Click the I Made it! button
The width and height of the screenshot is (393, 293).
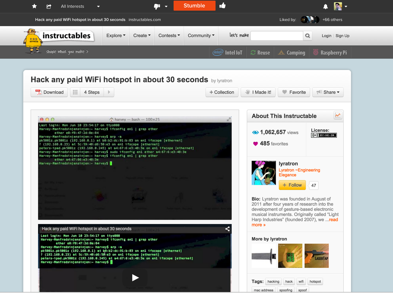[258, 92]
